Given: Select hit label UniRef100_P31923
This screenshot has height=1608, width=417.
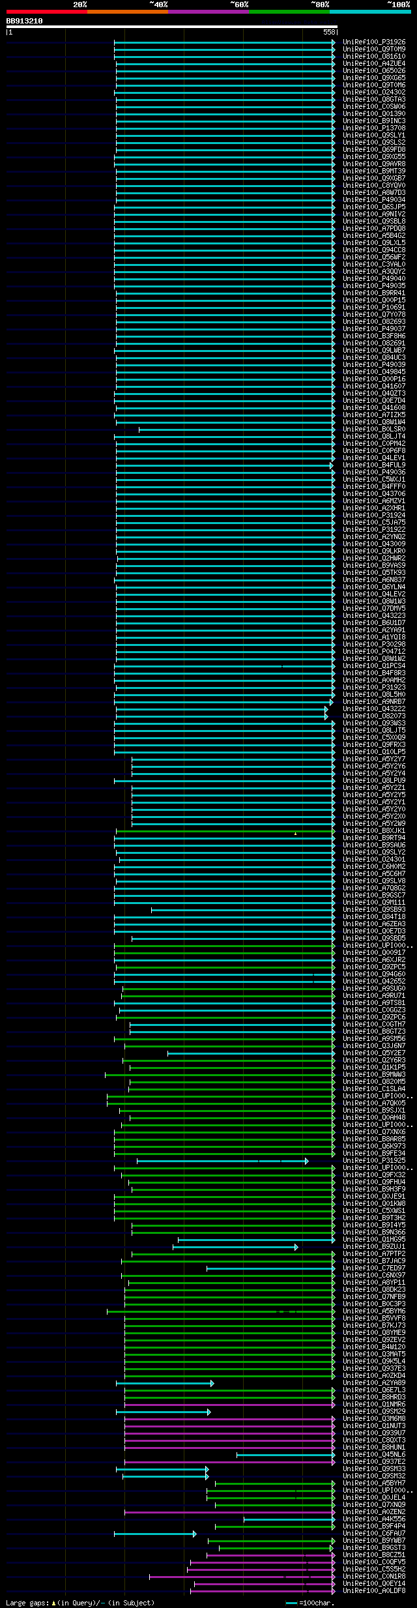Looking at the screenshot, I should pyautogui.click(x=374, y=687).
